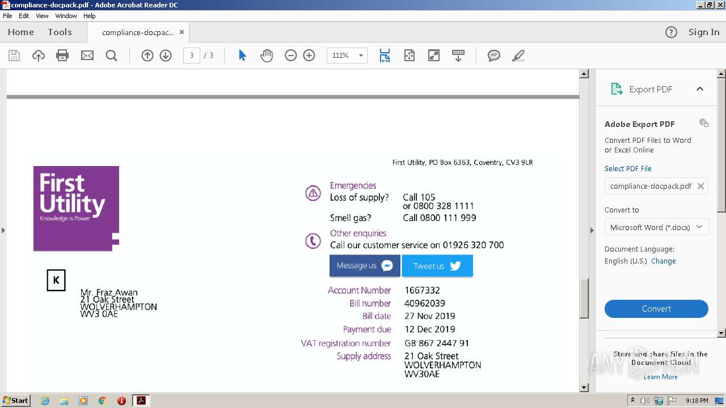This screenshot has height=408, width=726.
Task: Show hidden system tray icons arrow
Action: (x=632, y=400)
